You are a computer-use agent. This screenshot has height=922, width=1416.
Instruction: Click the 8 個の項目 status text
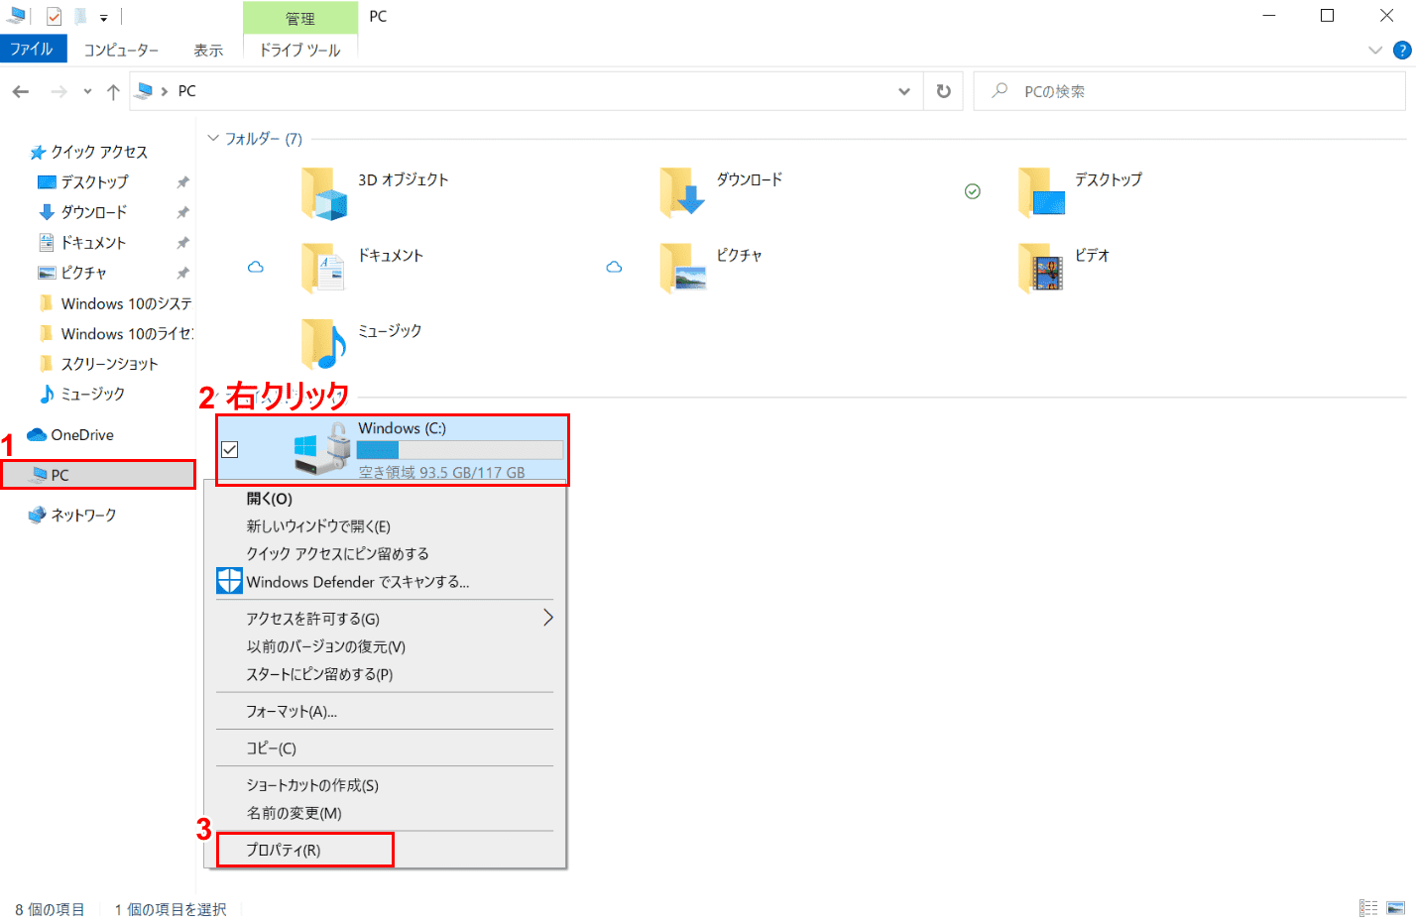pyautogui.click(x=50, y=909)
